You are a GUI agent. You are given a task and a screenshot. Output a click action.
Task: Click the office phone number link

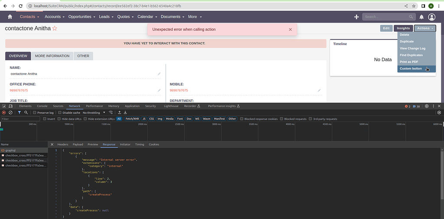point(19,90)
